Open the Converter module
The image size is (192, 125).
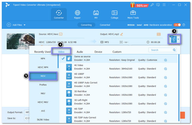[59, 14]
